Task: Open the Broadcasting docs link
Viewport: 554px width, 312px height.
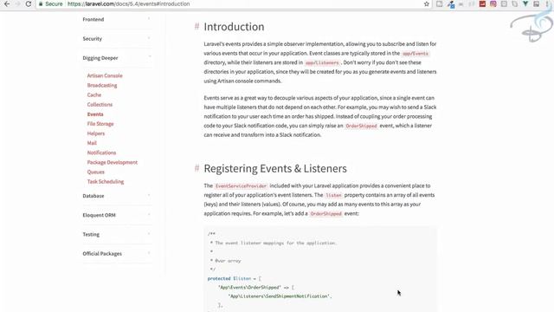Action: (102, 85)
